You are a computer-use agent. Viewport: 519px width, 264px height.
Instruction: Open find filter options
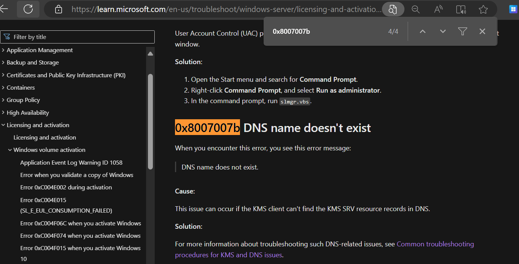463,31
